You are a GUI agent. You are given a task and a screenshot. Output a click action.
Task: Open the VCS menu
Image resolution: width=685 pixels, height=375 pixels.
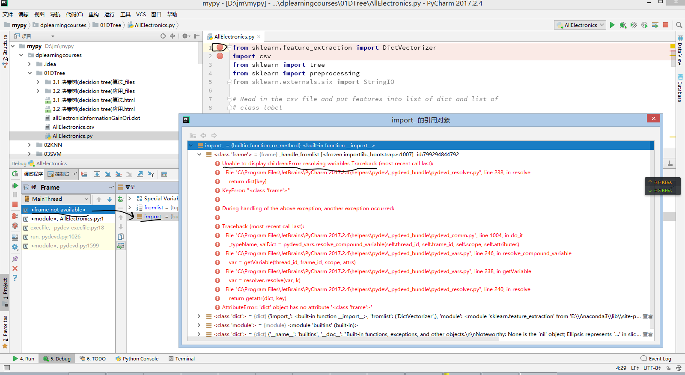point(141,14)
